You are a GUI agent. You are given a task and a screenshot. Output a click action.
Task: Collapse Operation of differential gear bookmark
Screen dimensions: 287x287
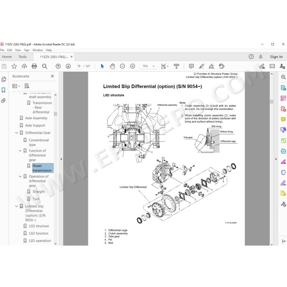[x=20, y=176]
